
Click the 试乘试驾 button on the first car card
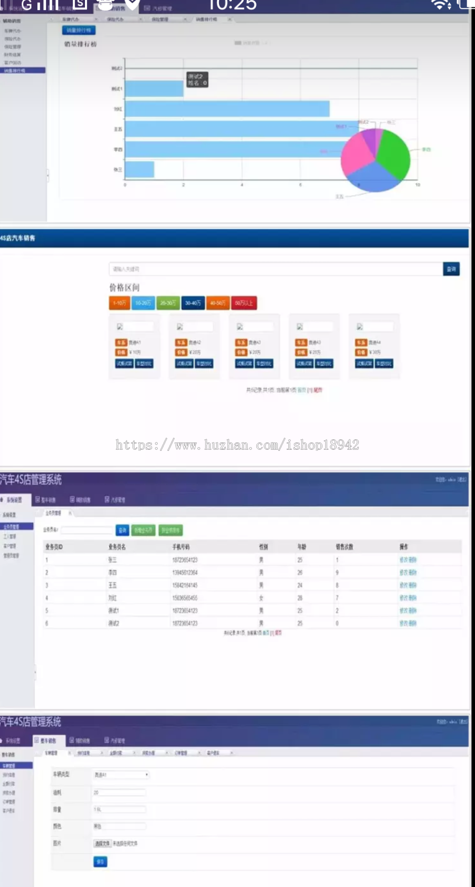click(125, 363)
